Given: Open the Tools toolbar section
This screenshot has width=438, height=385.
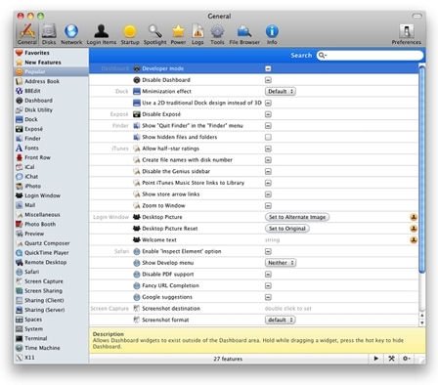Looking at the screenshot, I should pos(217,34).
